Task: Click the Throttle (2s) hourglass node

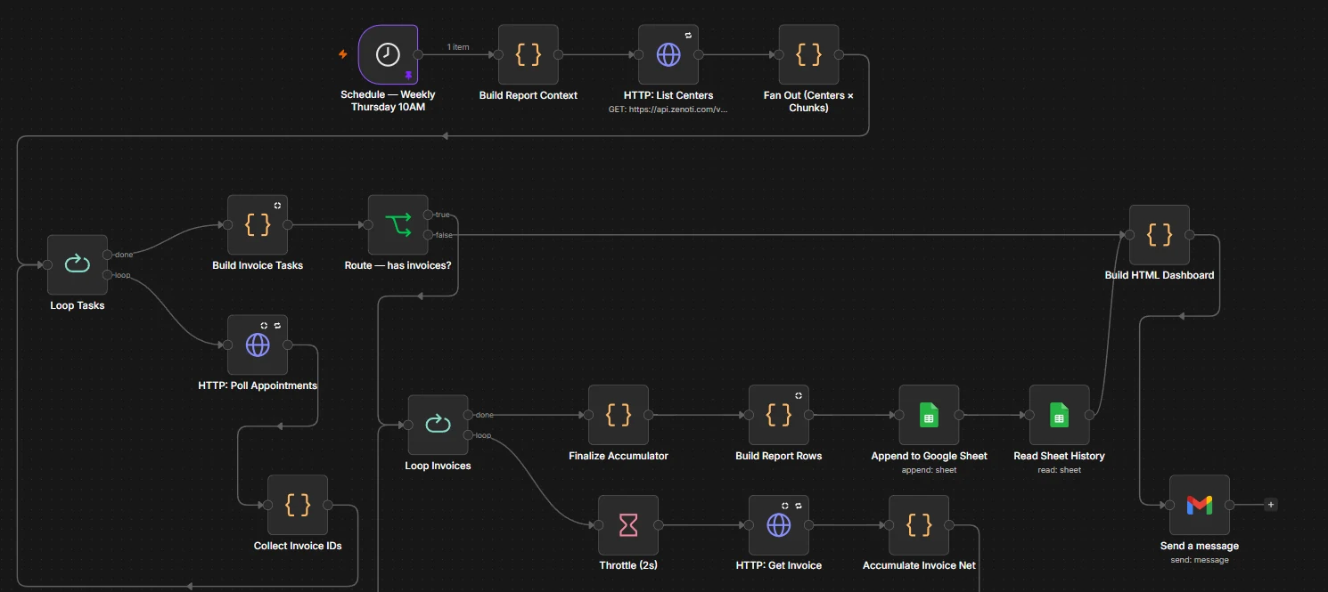Action: 628,525
